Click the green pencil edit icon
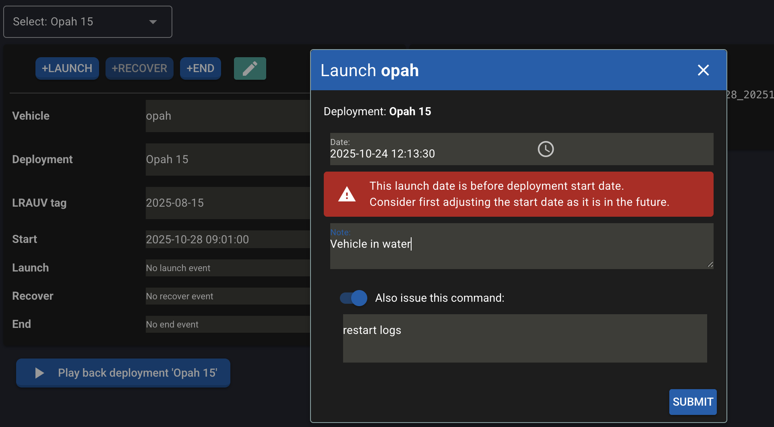 tap(250, 68)
